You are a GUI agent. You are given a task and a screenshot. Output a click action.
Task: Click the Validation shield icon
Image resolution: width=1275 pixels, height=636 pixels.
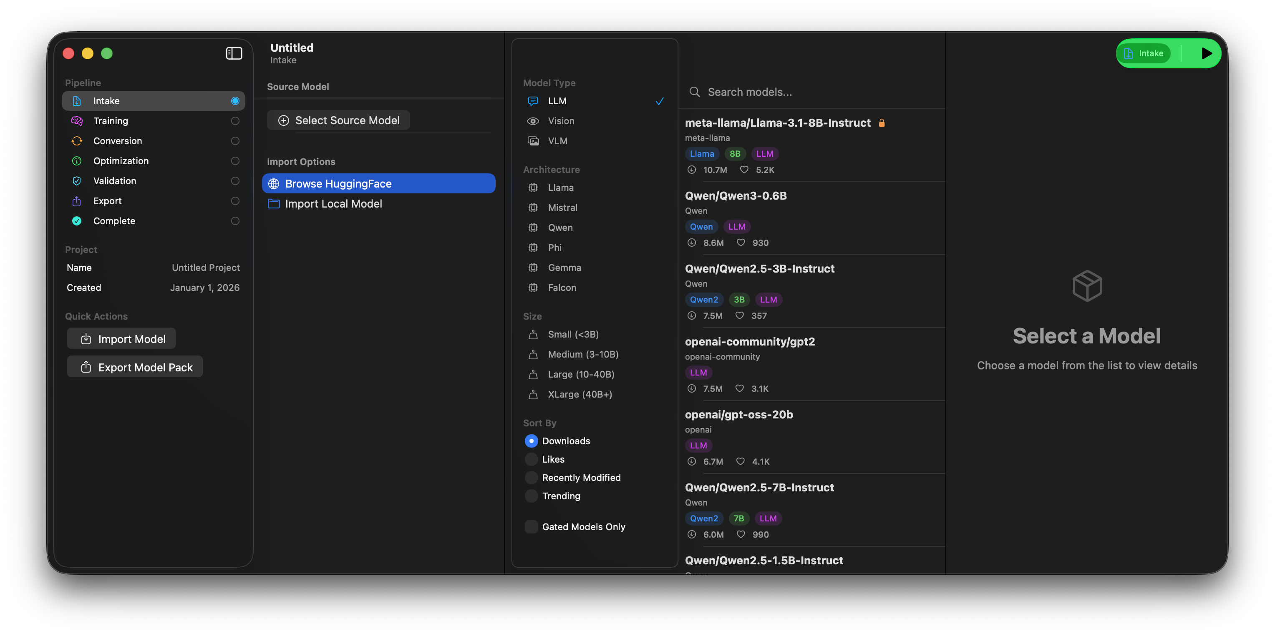(77, 180)
